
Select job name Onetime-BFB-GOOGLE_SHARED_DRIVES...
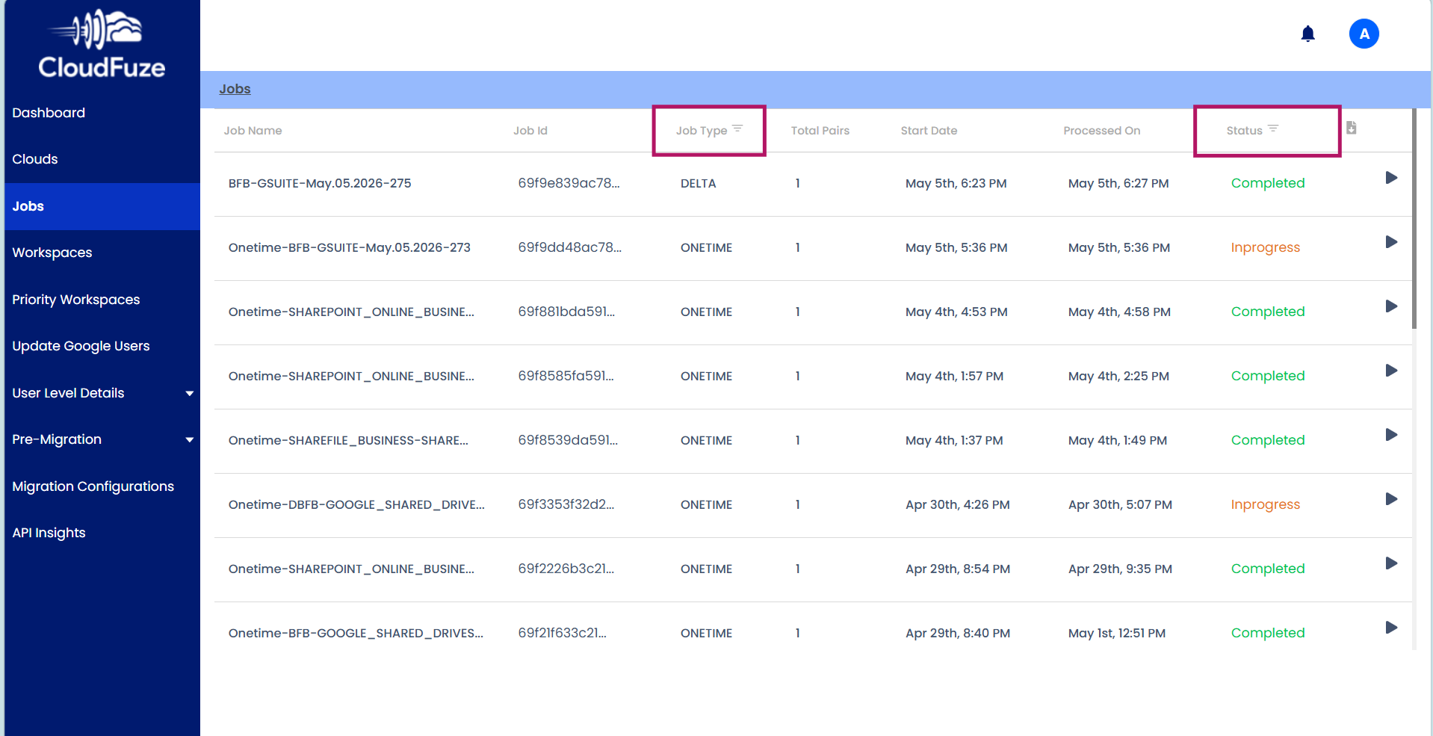point(356,633)
